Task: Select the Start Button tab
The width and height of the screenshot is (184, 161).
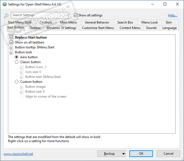Action: click(15, 27)
